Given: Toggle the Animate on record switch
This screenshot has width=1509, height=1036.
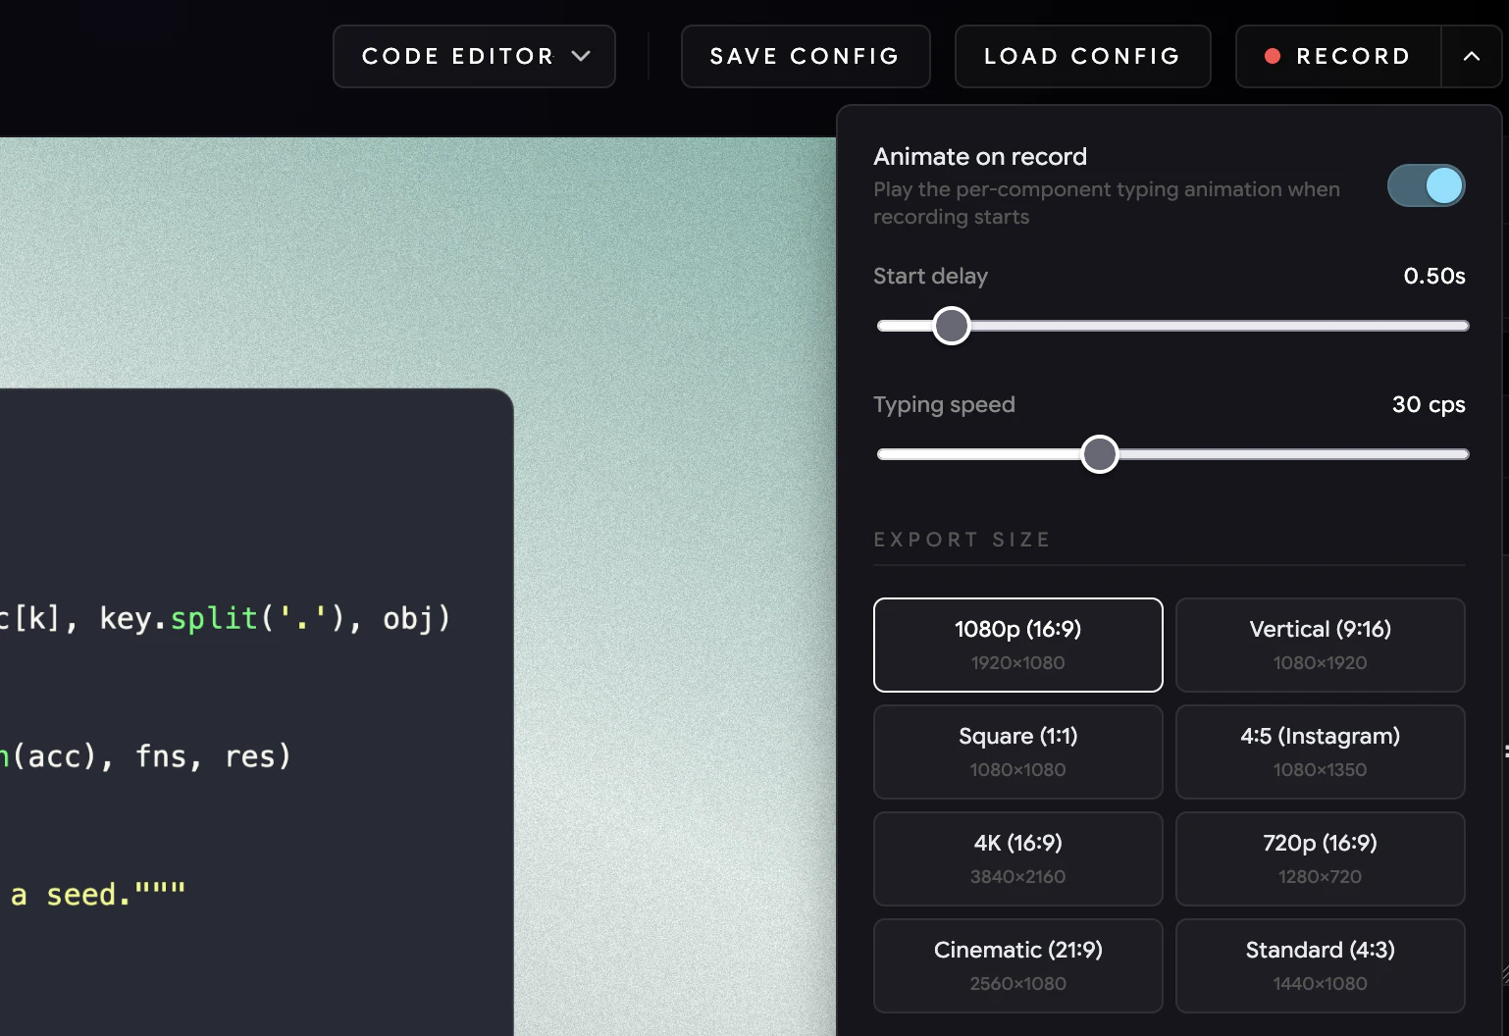Looking at the screenshot, I should (x=1426, y=185).
